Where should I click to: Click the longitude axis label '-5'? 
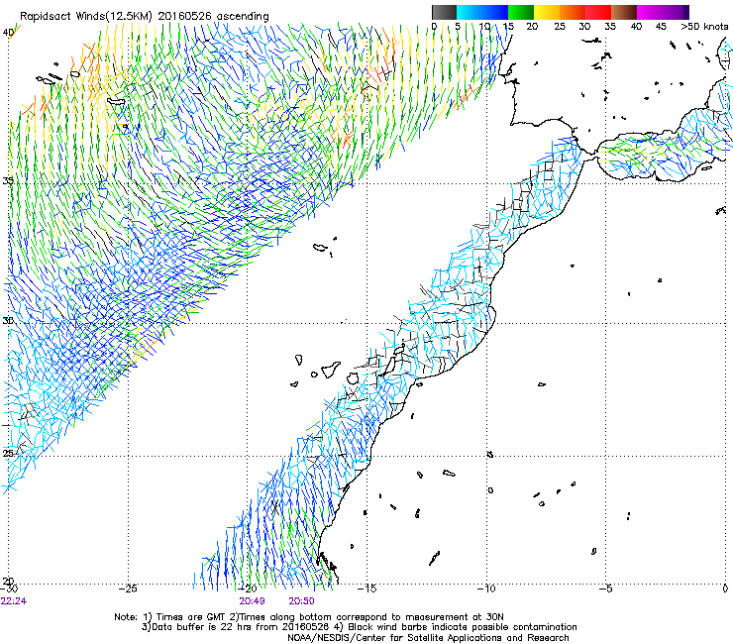click(x=606, y=589)
